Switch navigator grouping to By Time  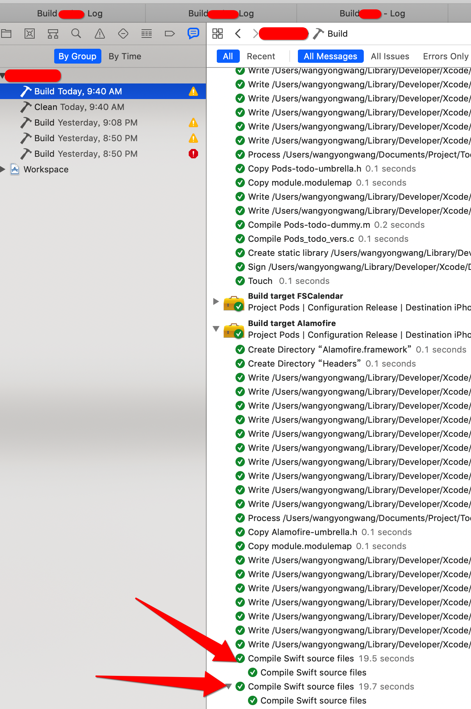(x=125, y=56)
